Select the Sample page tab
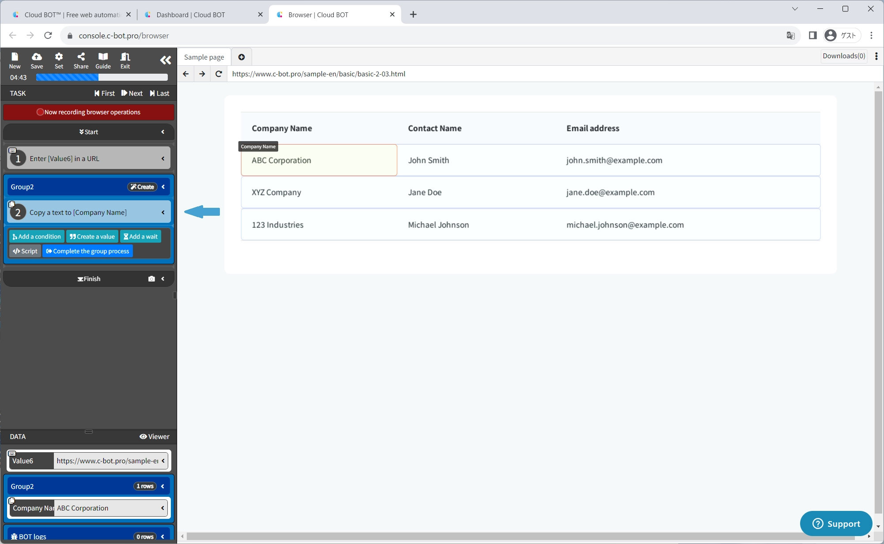This screenshot has width=884, height=544. click(x=204, y=57)
